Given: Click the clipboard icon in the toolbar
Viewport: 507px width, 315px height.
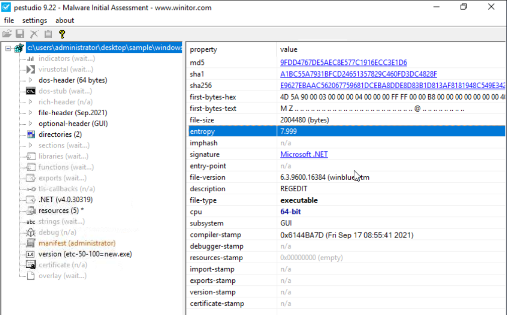Looking at the screenshot, I should pos(48,34).
